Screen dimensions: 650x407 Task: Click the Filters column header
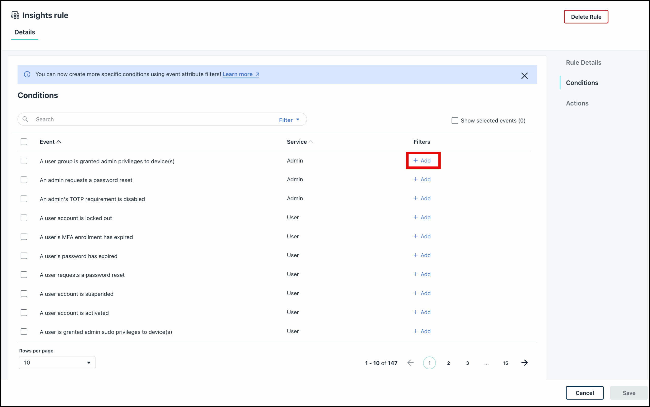point(422,142)
